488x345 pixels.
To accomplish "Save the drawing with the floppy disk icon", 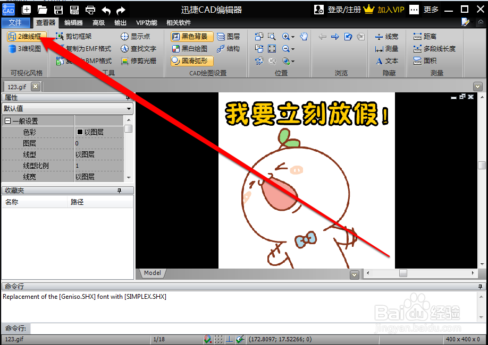I will 58,10.
